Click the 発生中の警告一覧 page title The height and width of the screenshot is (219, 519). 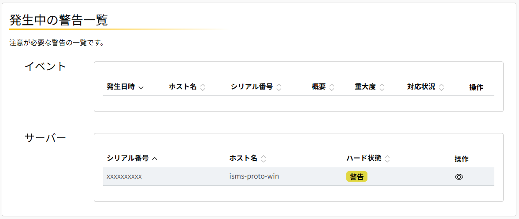click(x=59, y=20)
